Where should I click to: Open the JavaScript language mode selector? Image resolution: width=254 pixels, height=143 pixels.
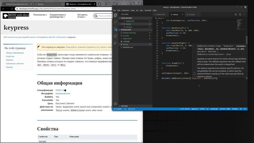pos(214,109)
